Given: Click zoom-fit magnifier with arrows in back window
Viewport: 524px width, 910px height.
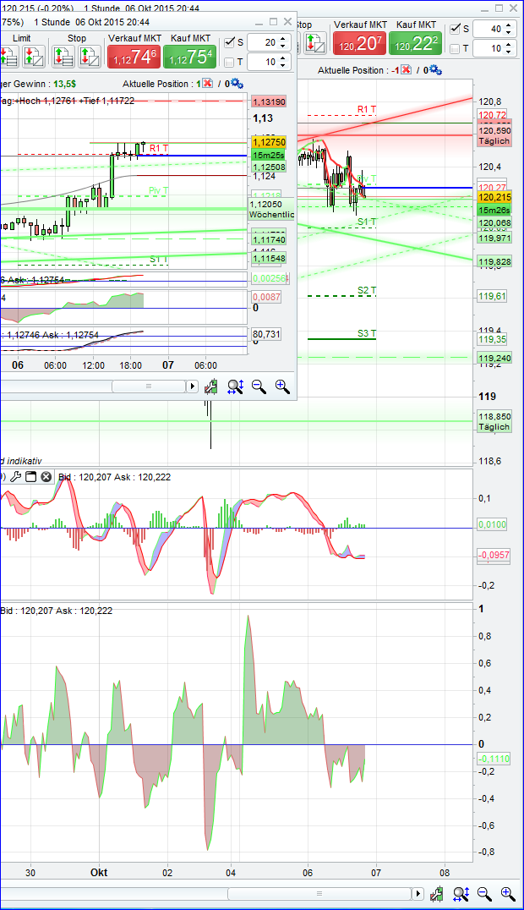Looking at the screenshot, I should [461, 894].
